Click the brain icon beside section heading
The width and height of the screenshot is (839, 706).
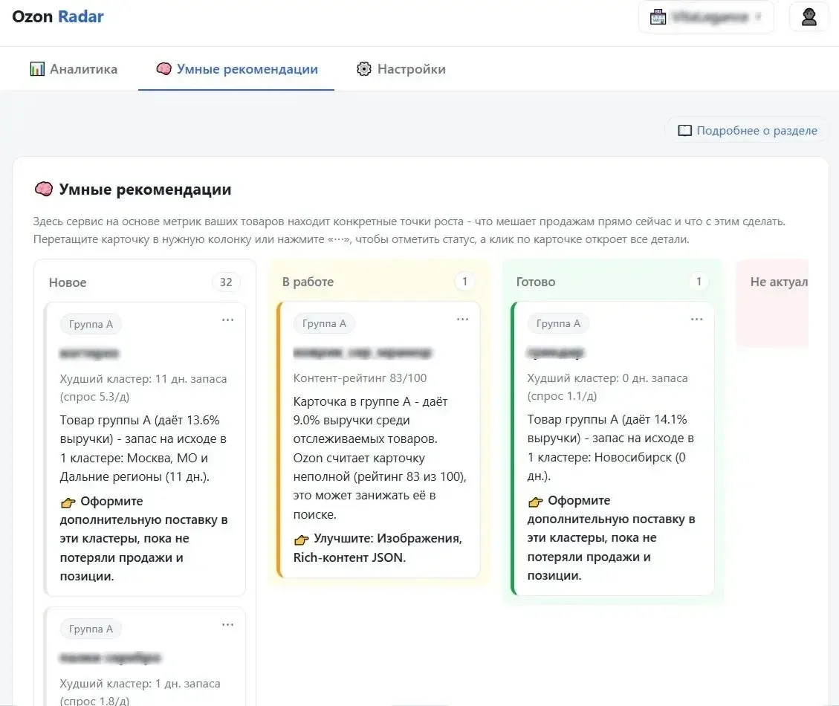coord(43,189)
